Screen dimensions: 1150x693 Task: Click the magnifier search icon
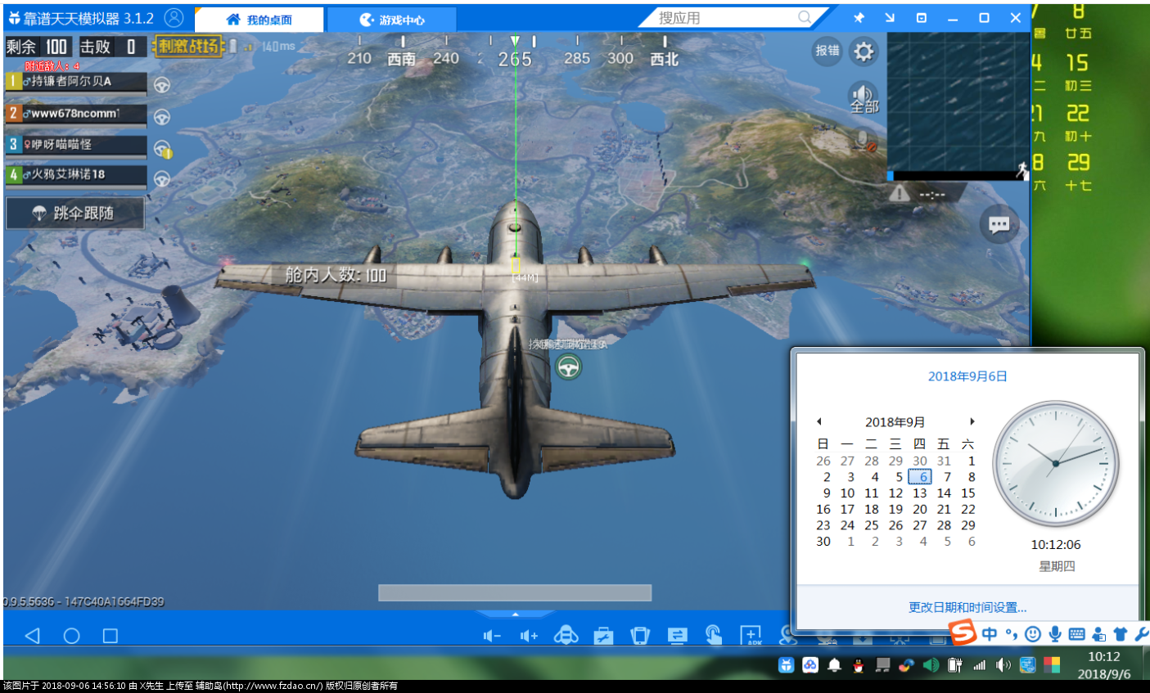(x=805, y=17)
